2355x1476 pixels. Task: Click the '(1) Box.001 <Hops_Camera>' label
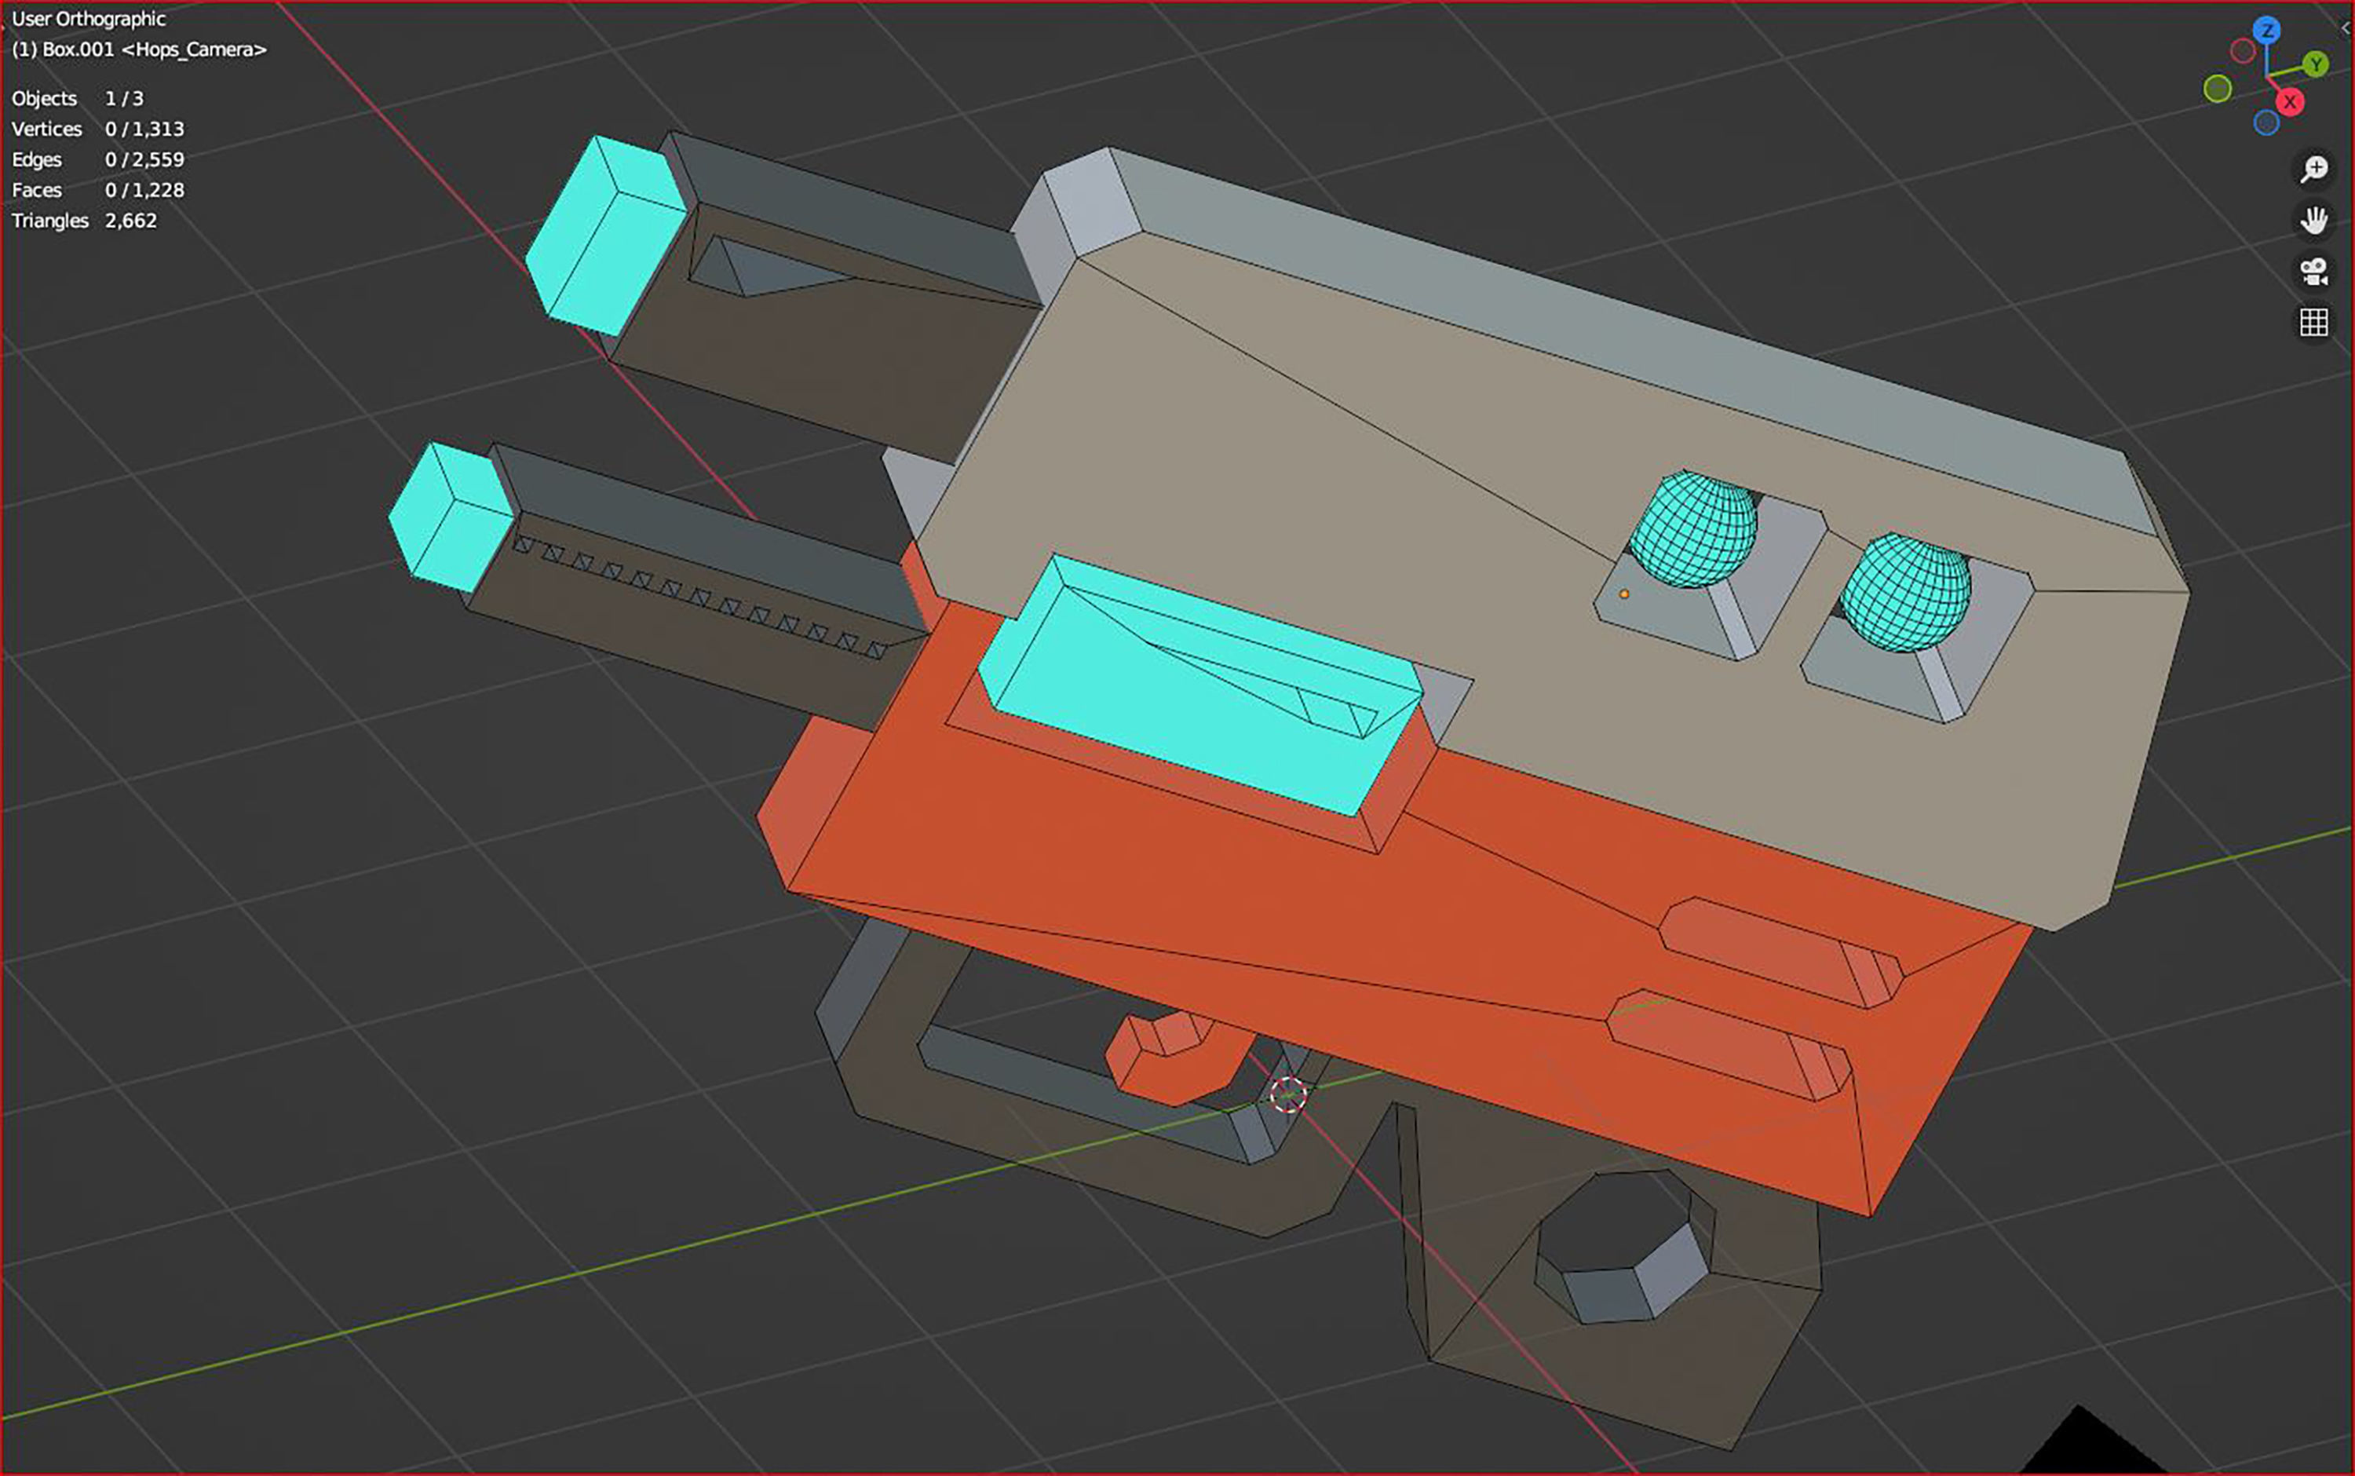click(x=139, y=49)
